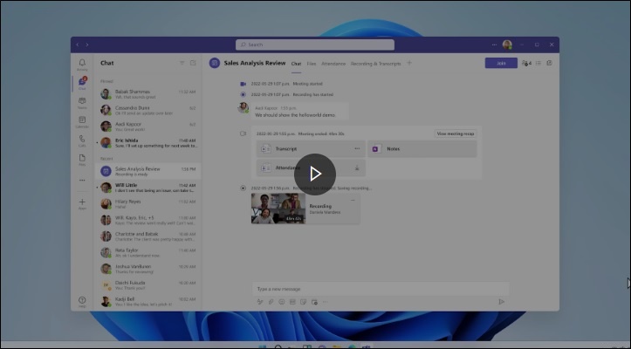Go back with the title bar arrow
This screenshot has height=349, width=631.
coord(78,44)
